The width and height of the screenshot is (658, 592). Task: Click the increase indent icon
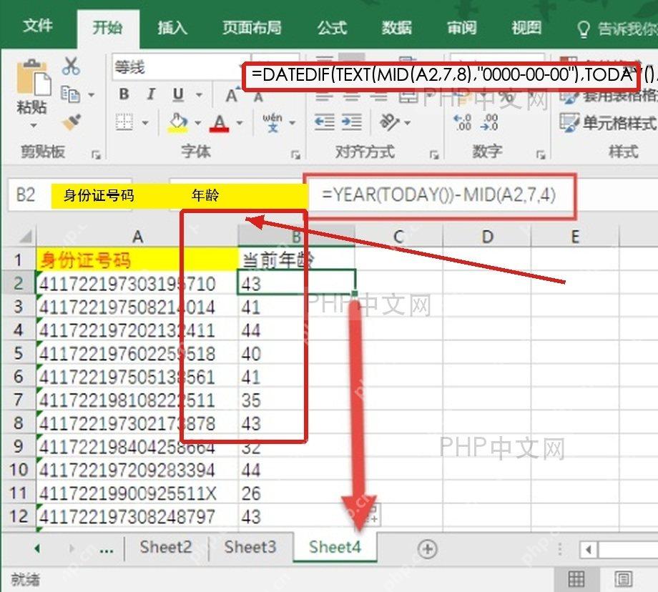coord(352,122)
